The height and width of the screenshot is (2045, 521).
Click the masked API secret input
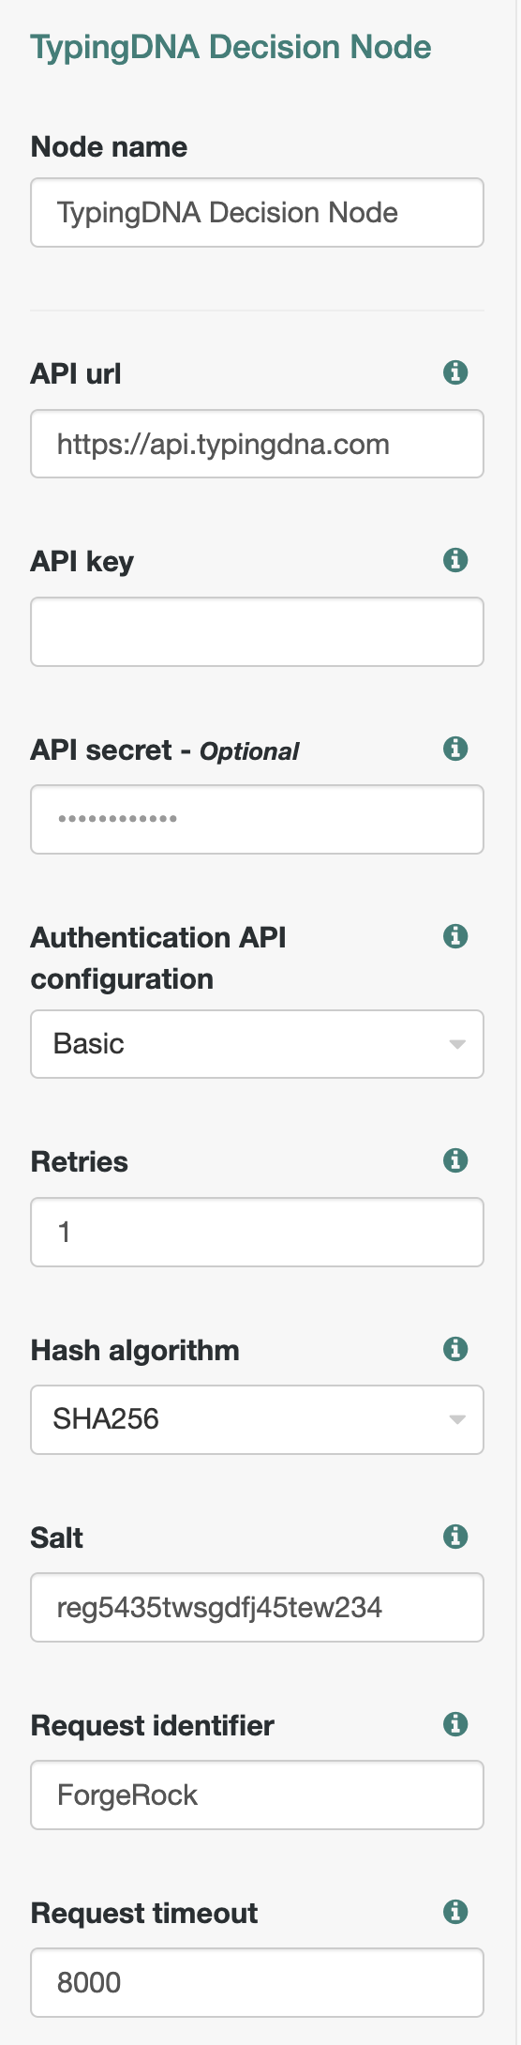coord(257,819)
